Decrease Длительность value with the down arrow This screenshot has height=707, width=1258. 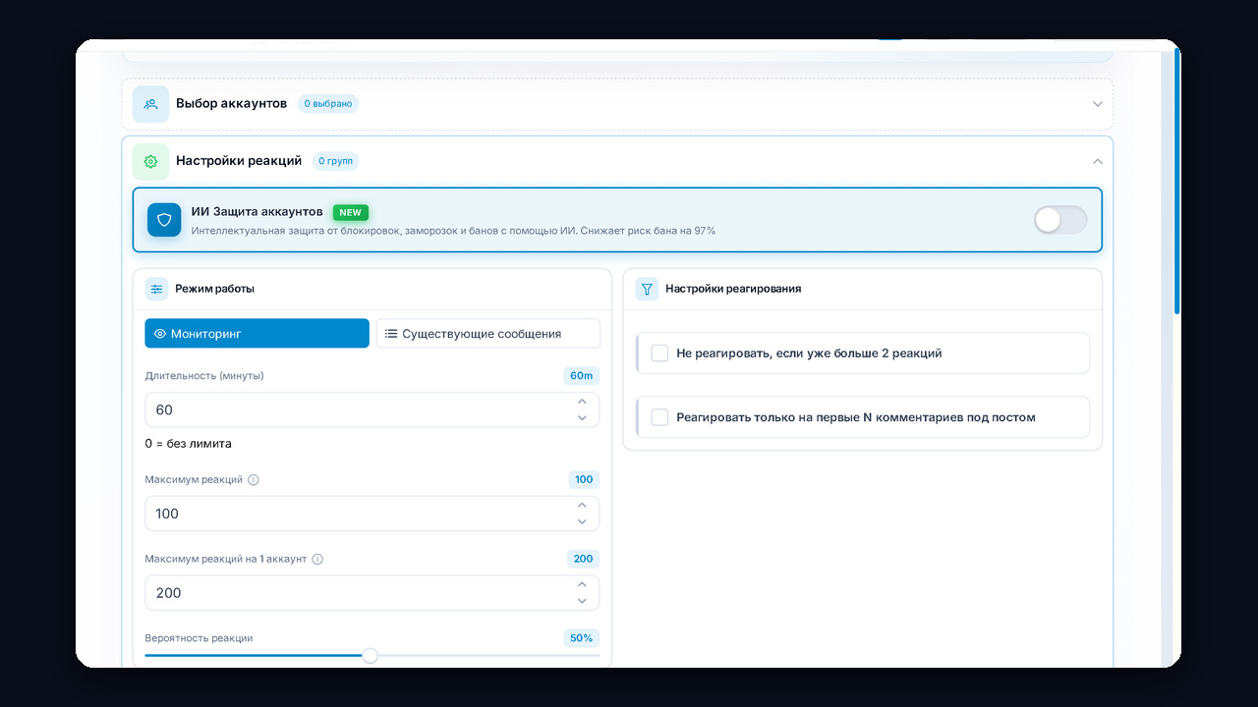pos(582,418)
